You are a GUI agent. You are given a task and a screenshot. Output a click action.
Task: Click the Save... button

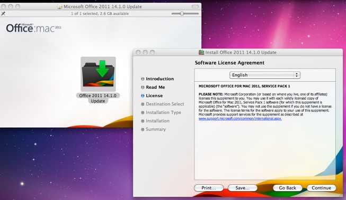pyautogui.click(x=243, y=188)
